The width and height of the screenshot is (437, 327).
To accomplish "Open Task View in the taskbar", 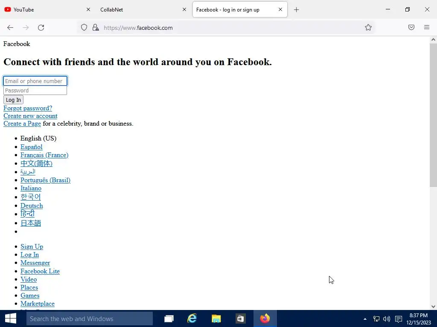I will (169, 318).
